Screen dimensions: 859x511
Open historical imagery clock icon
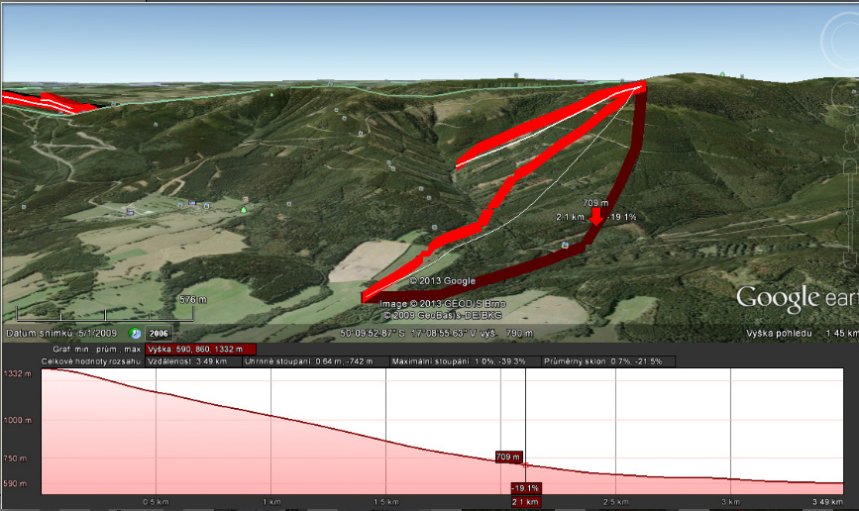[x=134, y=334]
